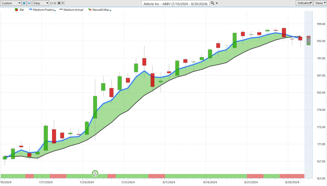Click the small dot after Medium.Predict
The image size is (327, 186).
55,11
